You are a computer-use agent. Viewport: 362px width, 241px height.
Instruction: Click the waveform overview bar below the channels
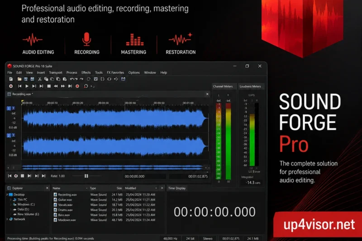pyautogui.click(x=113, y=167)
